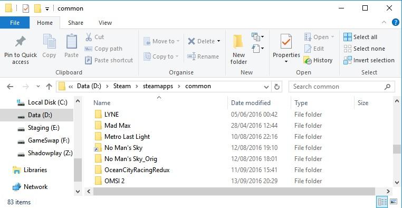Click the History icon in Open group
The width and height of the screenshot is (402, 208).
click(x=308, y=60)
